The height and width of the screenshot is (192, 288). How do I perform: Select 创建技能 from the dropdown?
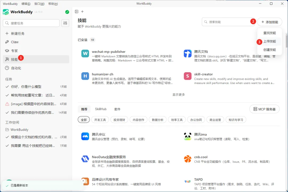[269, 50]
